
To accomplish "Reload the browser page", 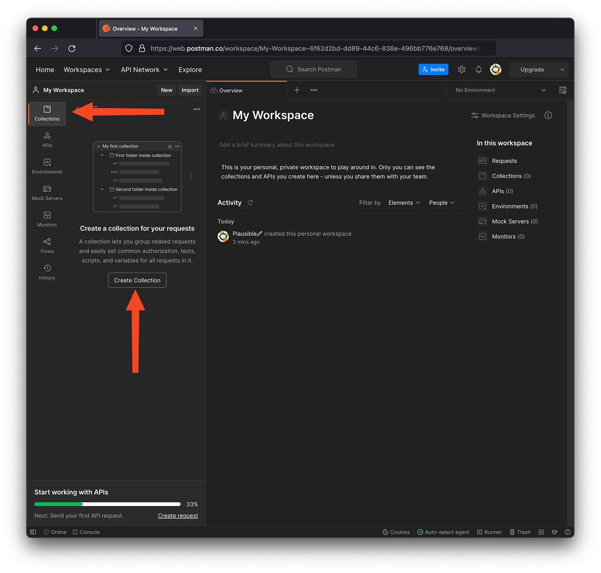I will pyautogui.click(x=72, y=48).
